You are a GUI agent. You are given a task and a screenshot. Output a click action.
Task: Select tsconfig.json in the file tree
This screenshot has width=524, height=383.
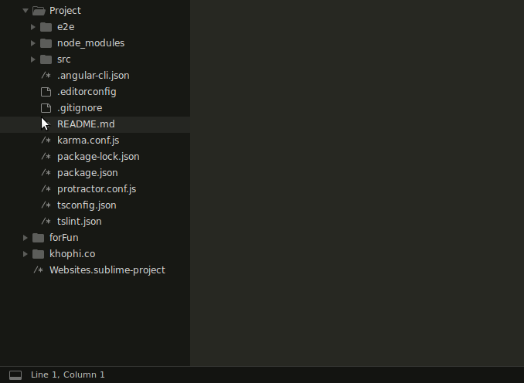pos(87,205)
